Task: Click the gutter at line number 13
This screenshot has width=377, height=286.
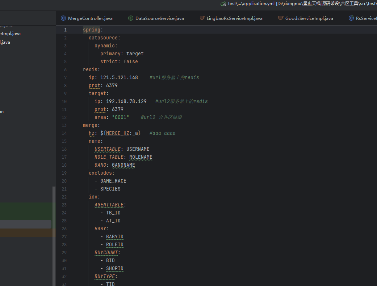Action: tap(64, 125)
